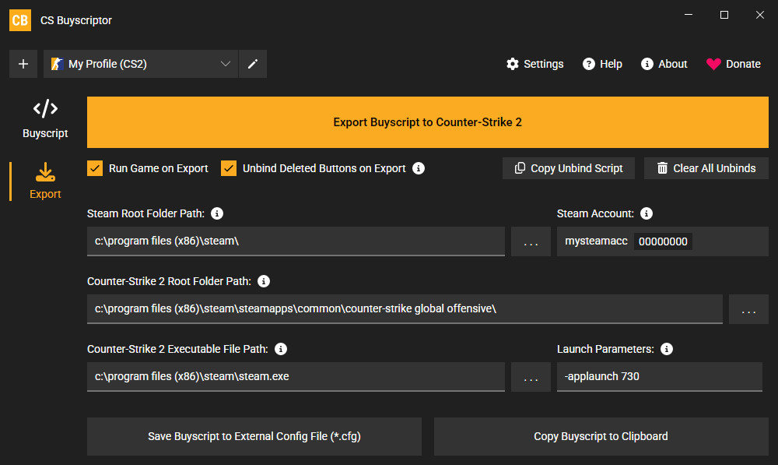Click Clear All Unbinds button

pos(706,168)
